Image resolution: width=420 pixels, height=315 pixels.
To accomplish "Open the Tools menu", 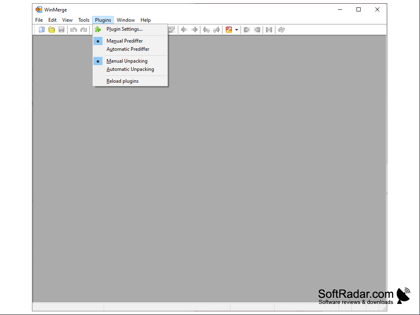I will point(84,20).
